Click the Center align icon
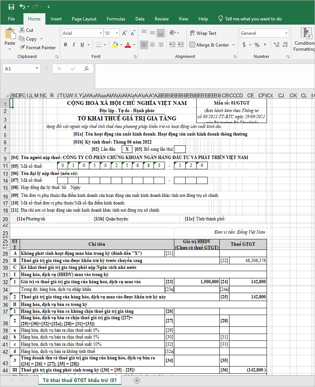 [x=152, y=45]
